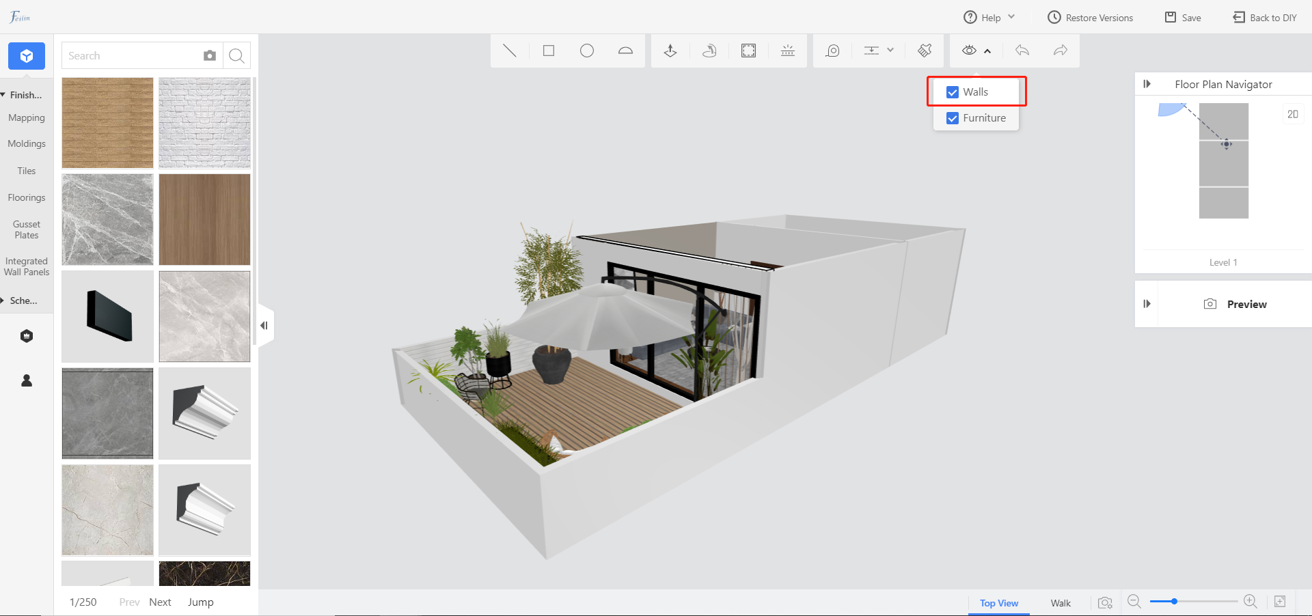1312x616 pixels.
Task: Open the Help menu
Action: coord(989,18)
